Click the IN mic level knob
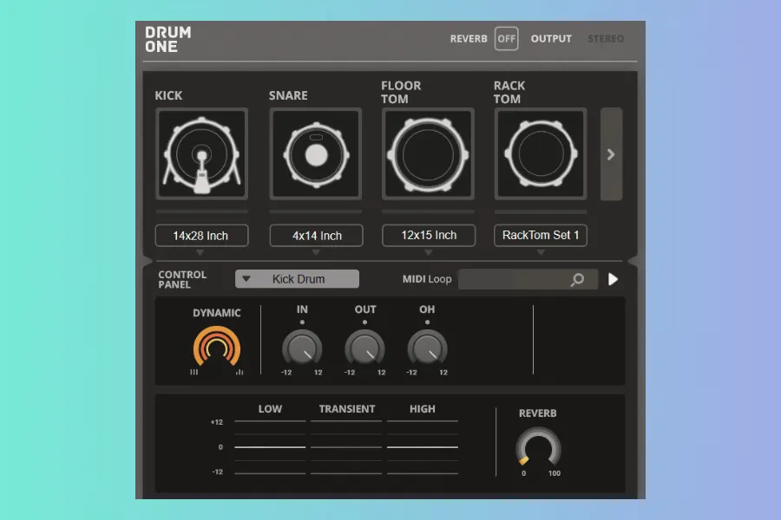 302,348
